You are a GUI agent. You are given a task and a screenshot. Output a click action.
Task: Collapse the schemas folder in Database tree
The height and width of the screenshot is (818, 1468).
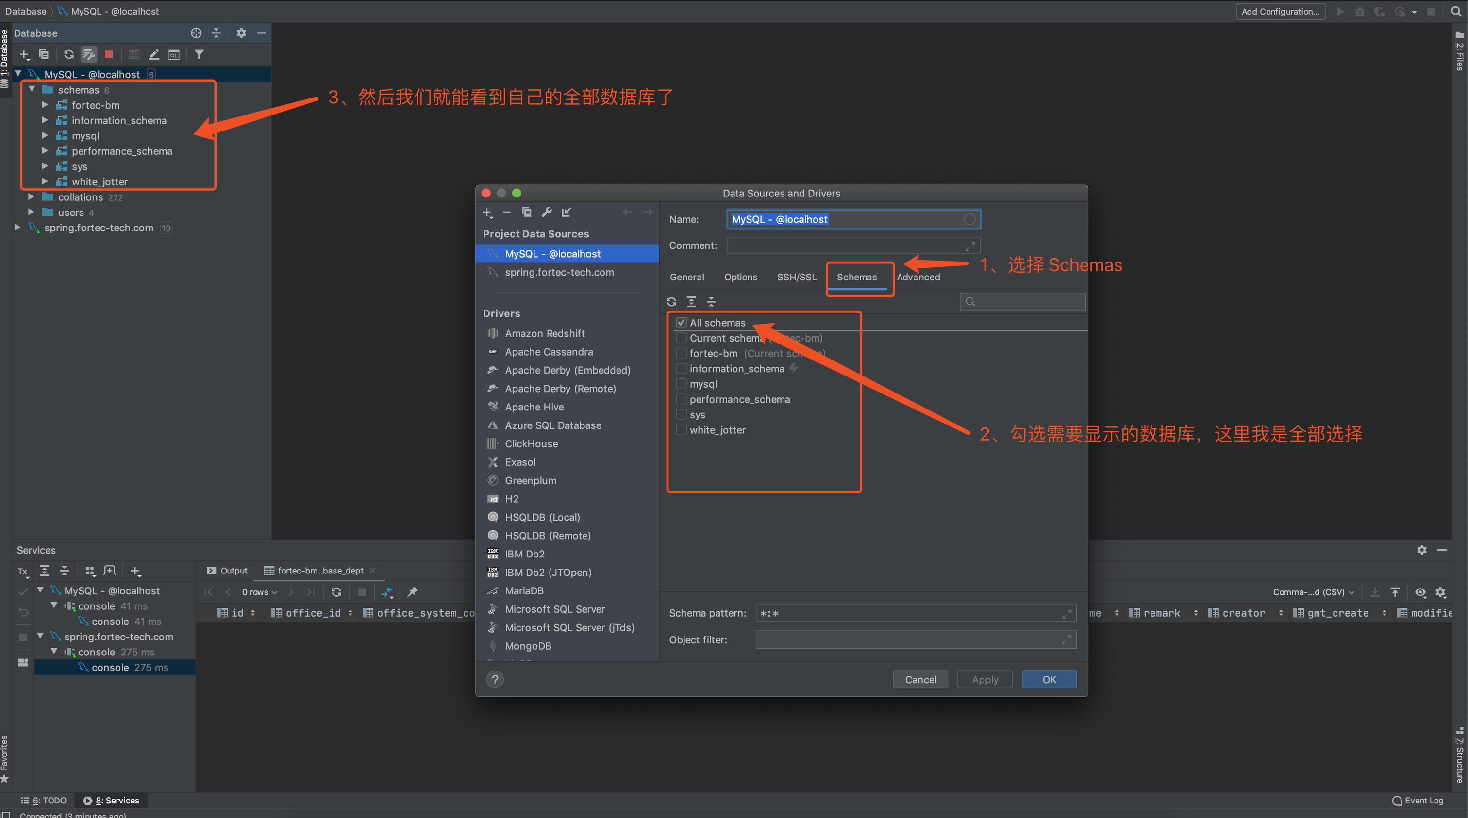click(32, 89)
